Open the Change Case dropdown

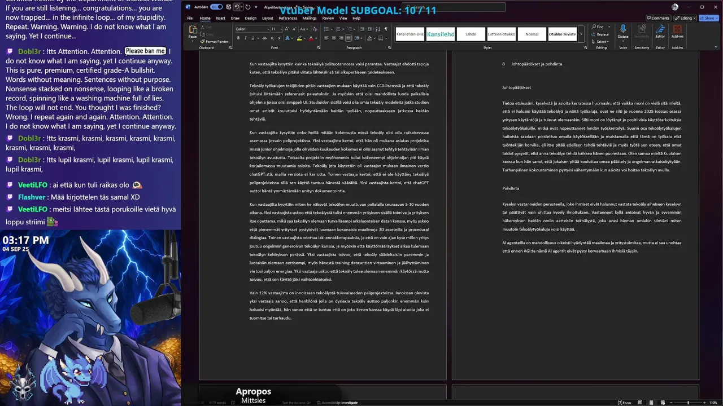[304, 29]
